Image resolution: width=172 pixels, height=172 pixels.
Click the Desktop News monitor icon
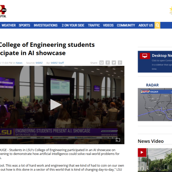coord(145,56)
